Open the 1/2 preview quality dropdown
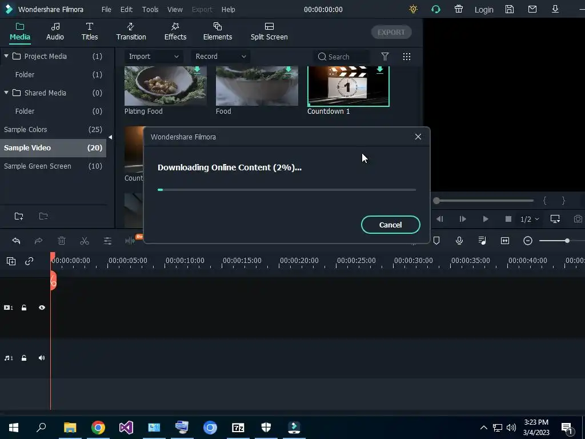Screen dimensions: 585x439 coord(530,219)
